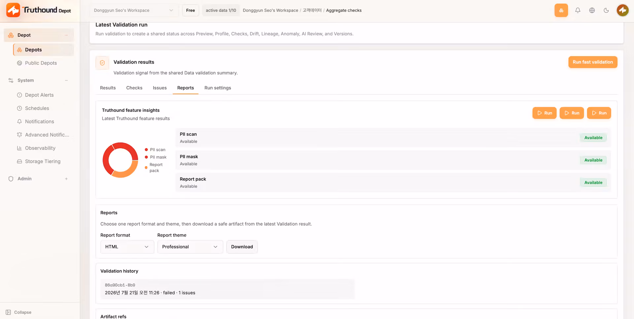Open the Donggyun Seo's Workspace selector
The width and height of the screenshot is (634, 319).
pyautogui.click(x=134, y=10)
